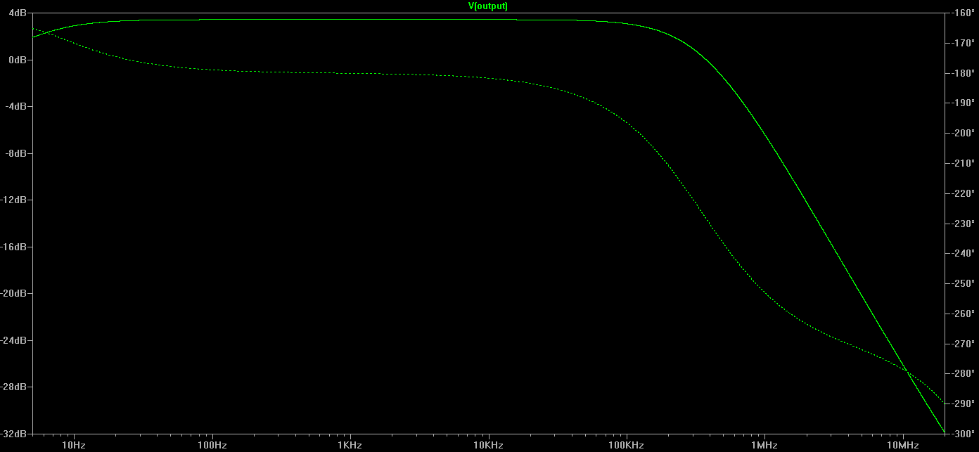Click the 4dB magnitude axis label
The image size is (979, 452).
click(18, 13)
